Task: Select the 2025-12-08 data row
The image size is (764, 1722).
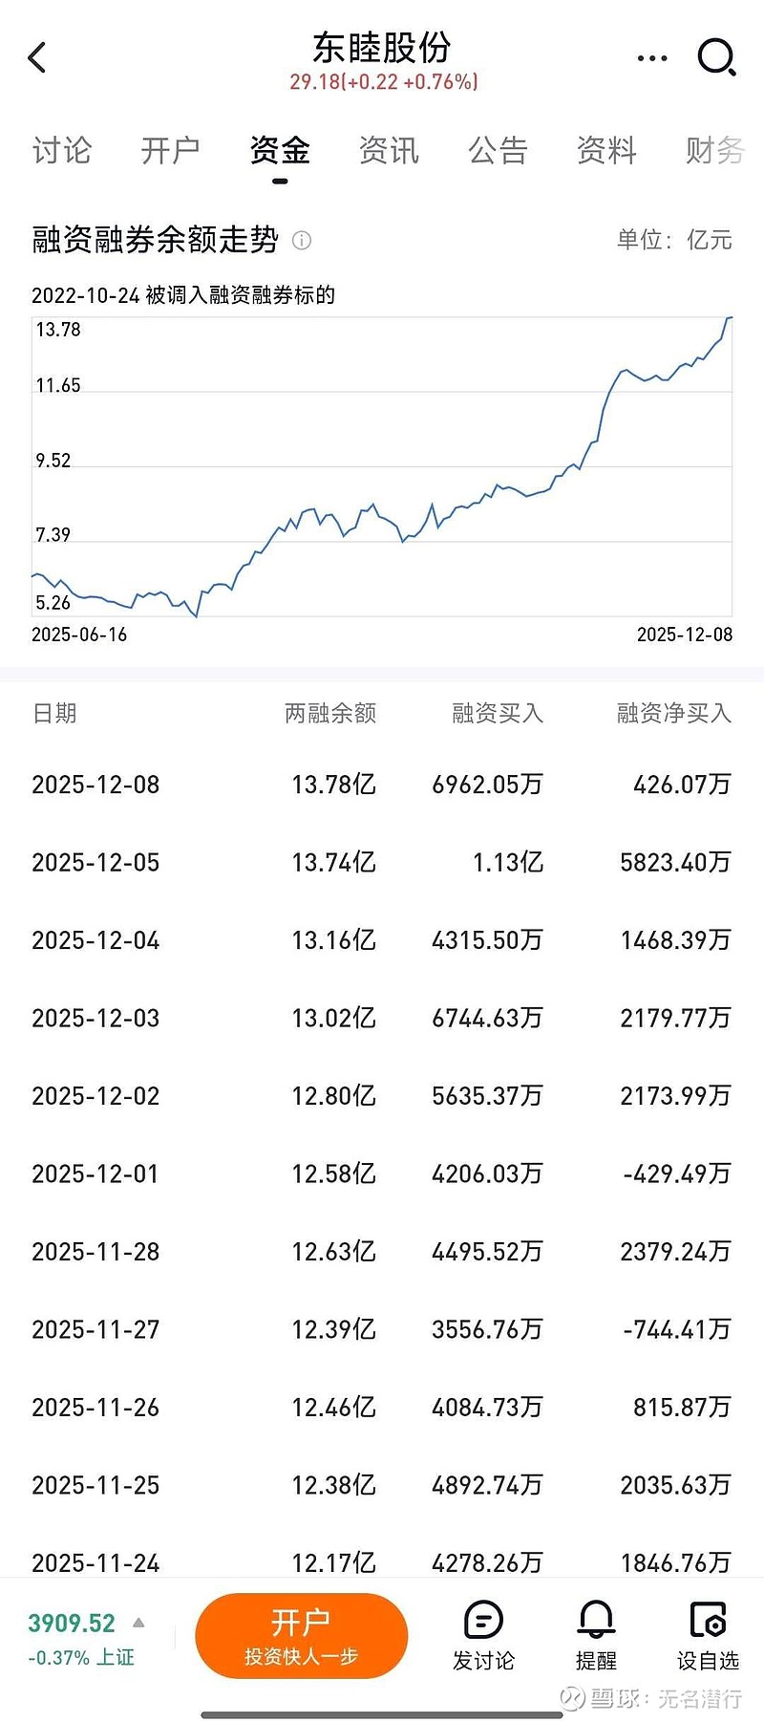Action: click(x=382, y=785)
